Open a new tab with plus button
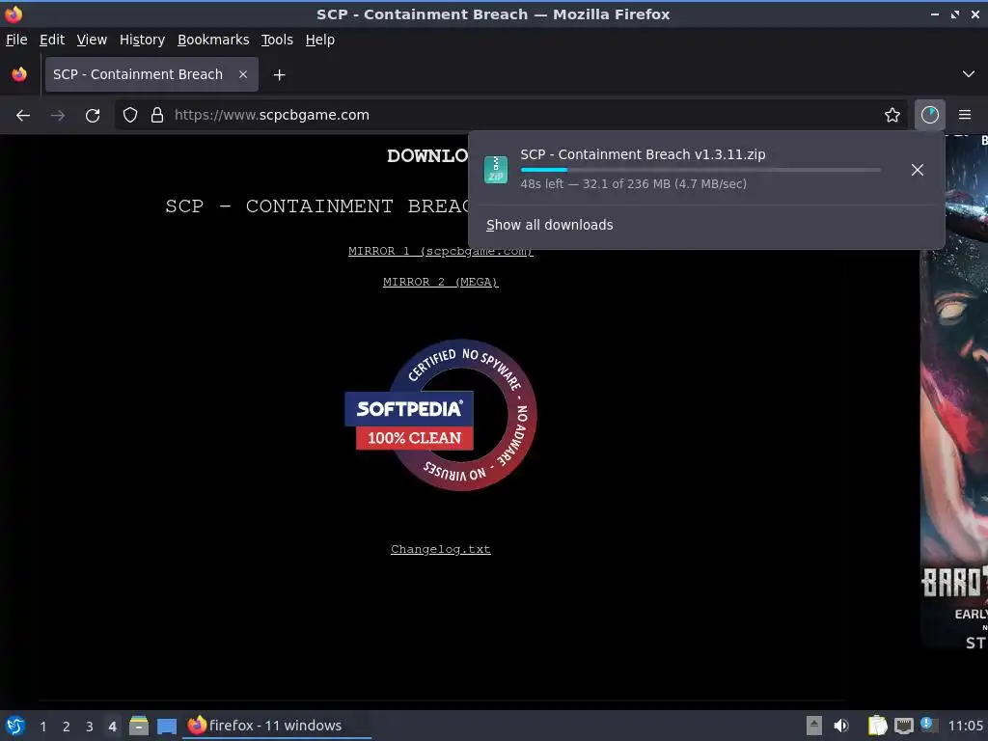This screenshot has width=988, height=741. click(279, 75)
